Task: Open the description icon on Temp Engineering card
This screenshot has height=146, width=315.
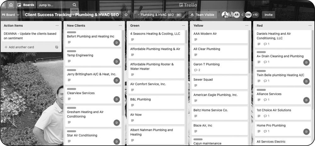Action: point(69,61)
